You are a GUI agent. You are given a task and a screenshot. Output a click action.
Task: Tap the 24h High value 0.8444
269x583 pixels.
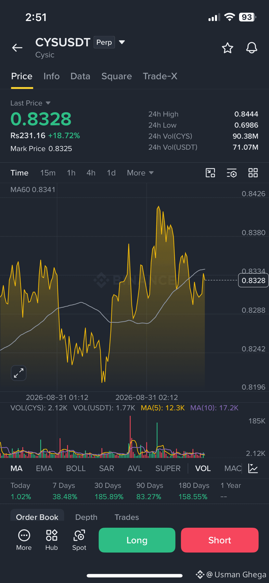pos(246,114)
